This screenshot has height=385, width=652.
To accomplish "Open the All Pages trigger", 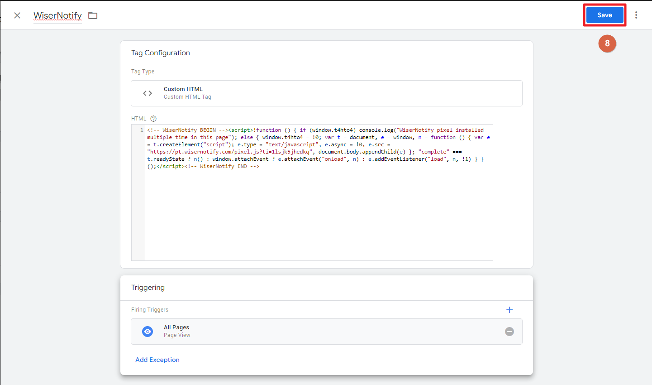I will (x=327, y=332).
